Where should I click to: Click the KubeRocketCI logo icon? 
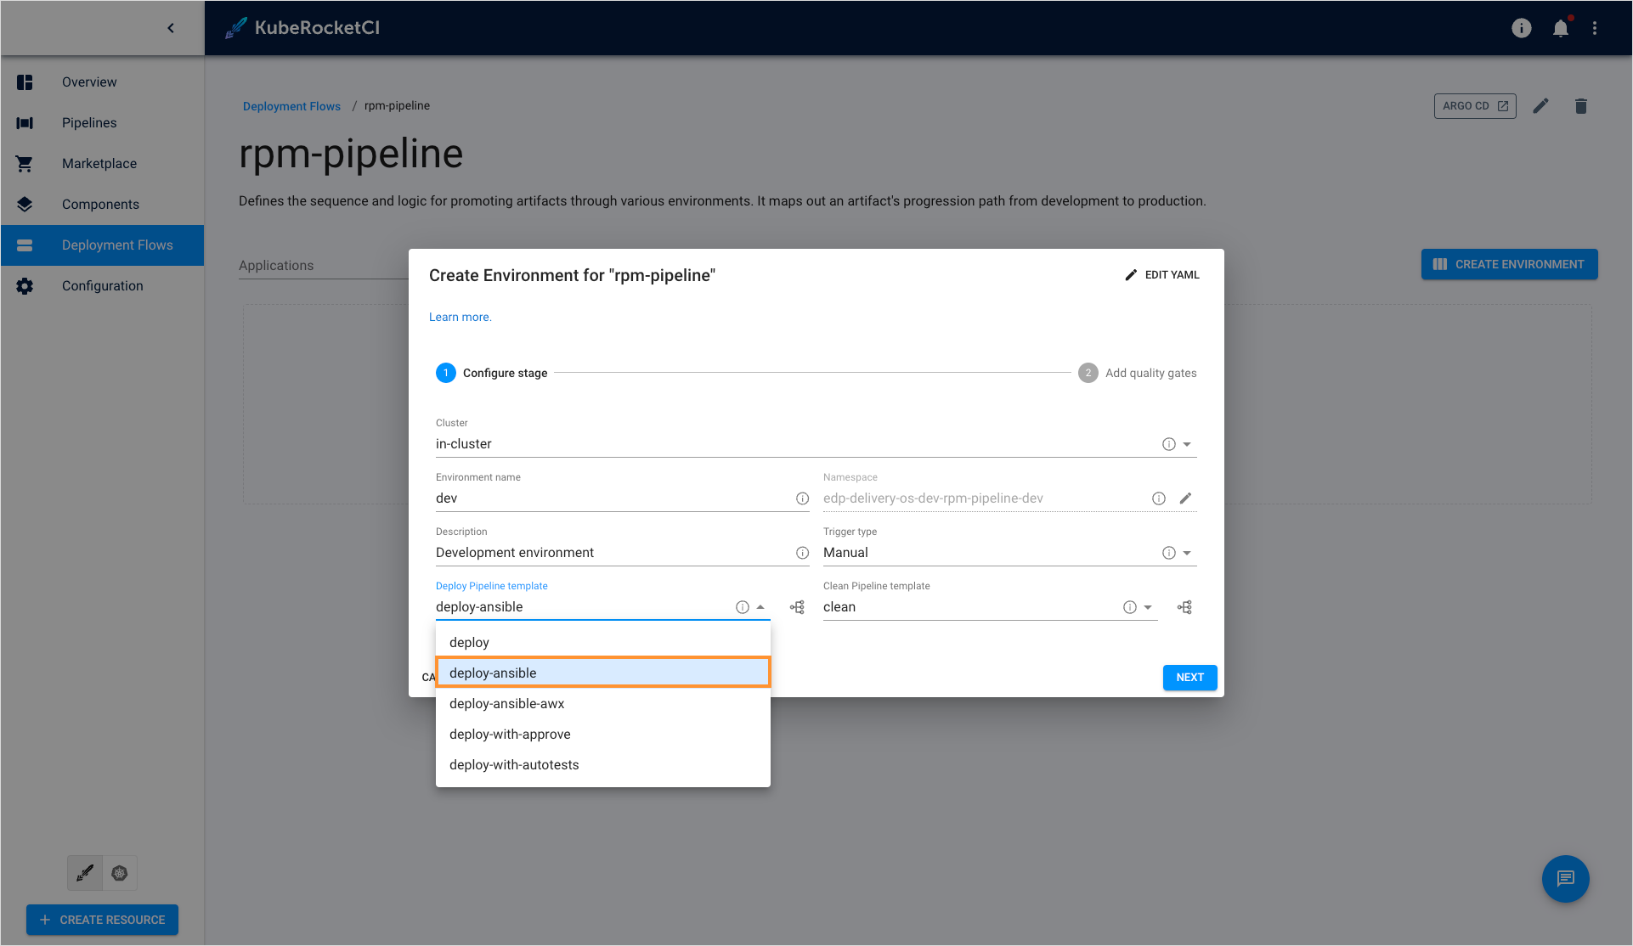[235, 27]
